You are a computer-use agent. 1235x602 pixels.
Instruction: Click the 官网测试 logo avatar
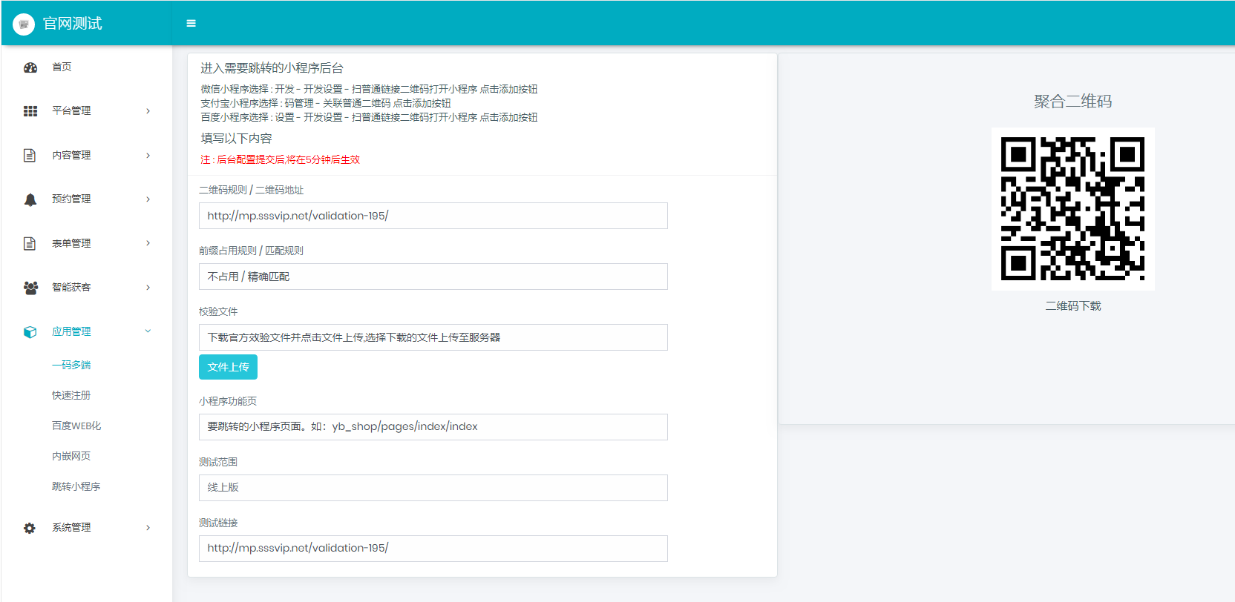coord(24,24)
